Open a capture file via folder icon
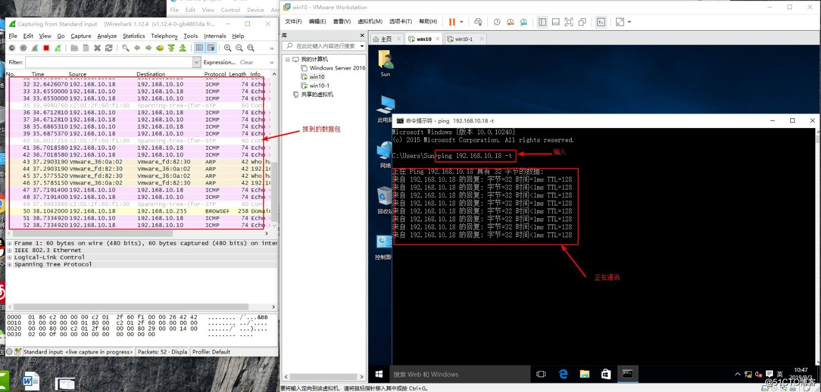 pyautogui.click(x=74, y=48)
